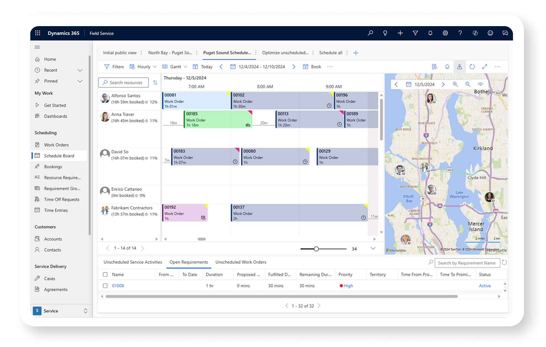Image resolution: width=546 pixels, height=347 pixels.
Task: Open requirement 01008 link
Action: click(118, 286)
